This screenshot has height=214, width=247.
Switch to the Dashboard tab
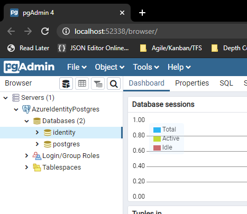[147, 83]
